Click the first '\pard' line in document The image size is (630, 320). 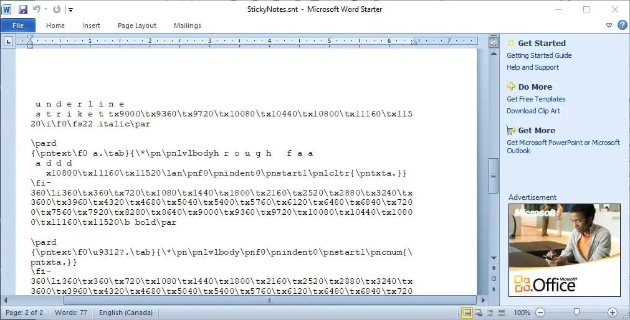pyautogui.click(x=44, y=143)
